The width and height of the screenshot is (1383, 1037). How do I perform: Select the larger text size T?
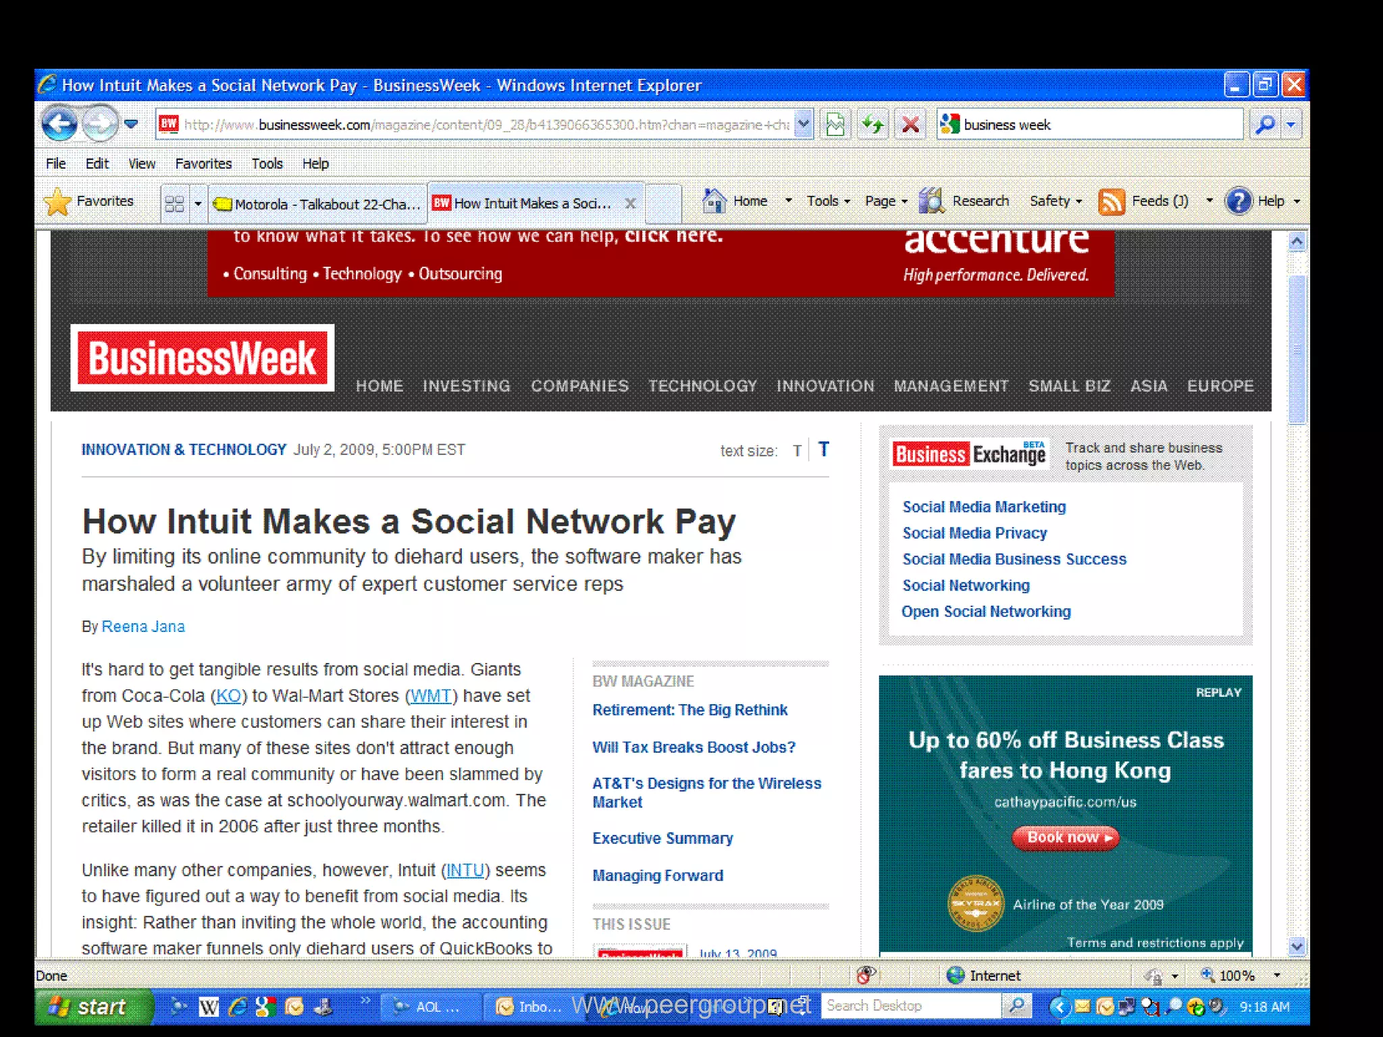(x=823, y=450)
